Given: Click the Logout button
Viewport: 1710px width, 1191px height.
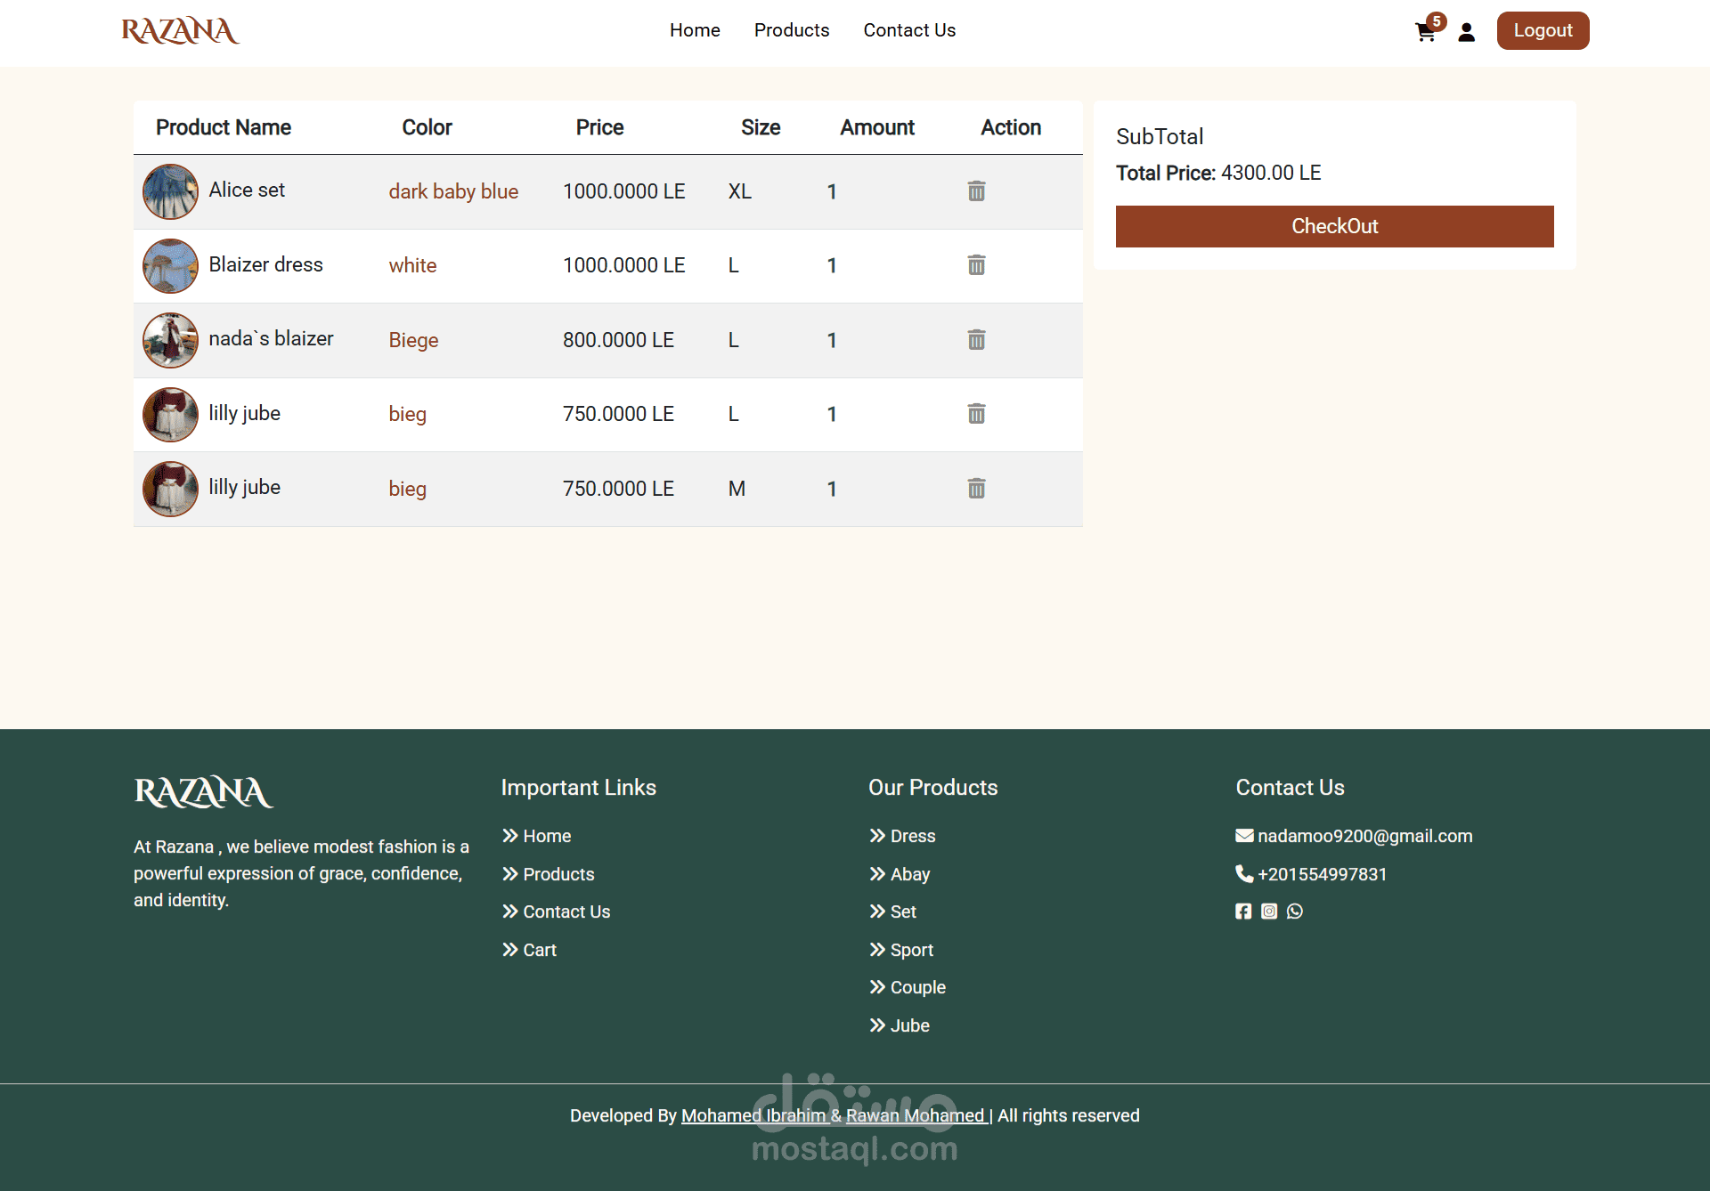Looking at the screenshot, I should point(1543,30).
